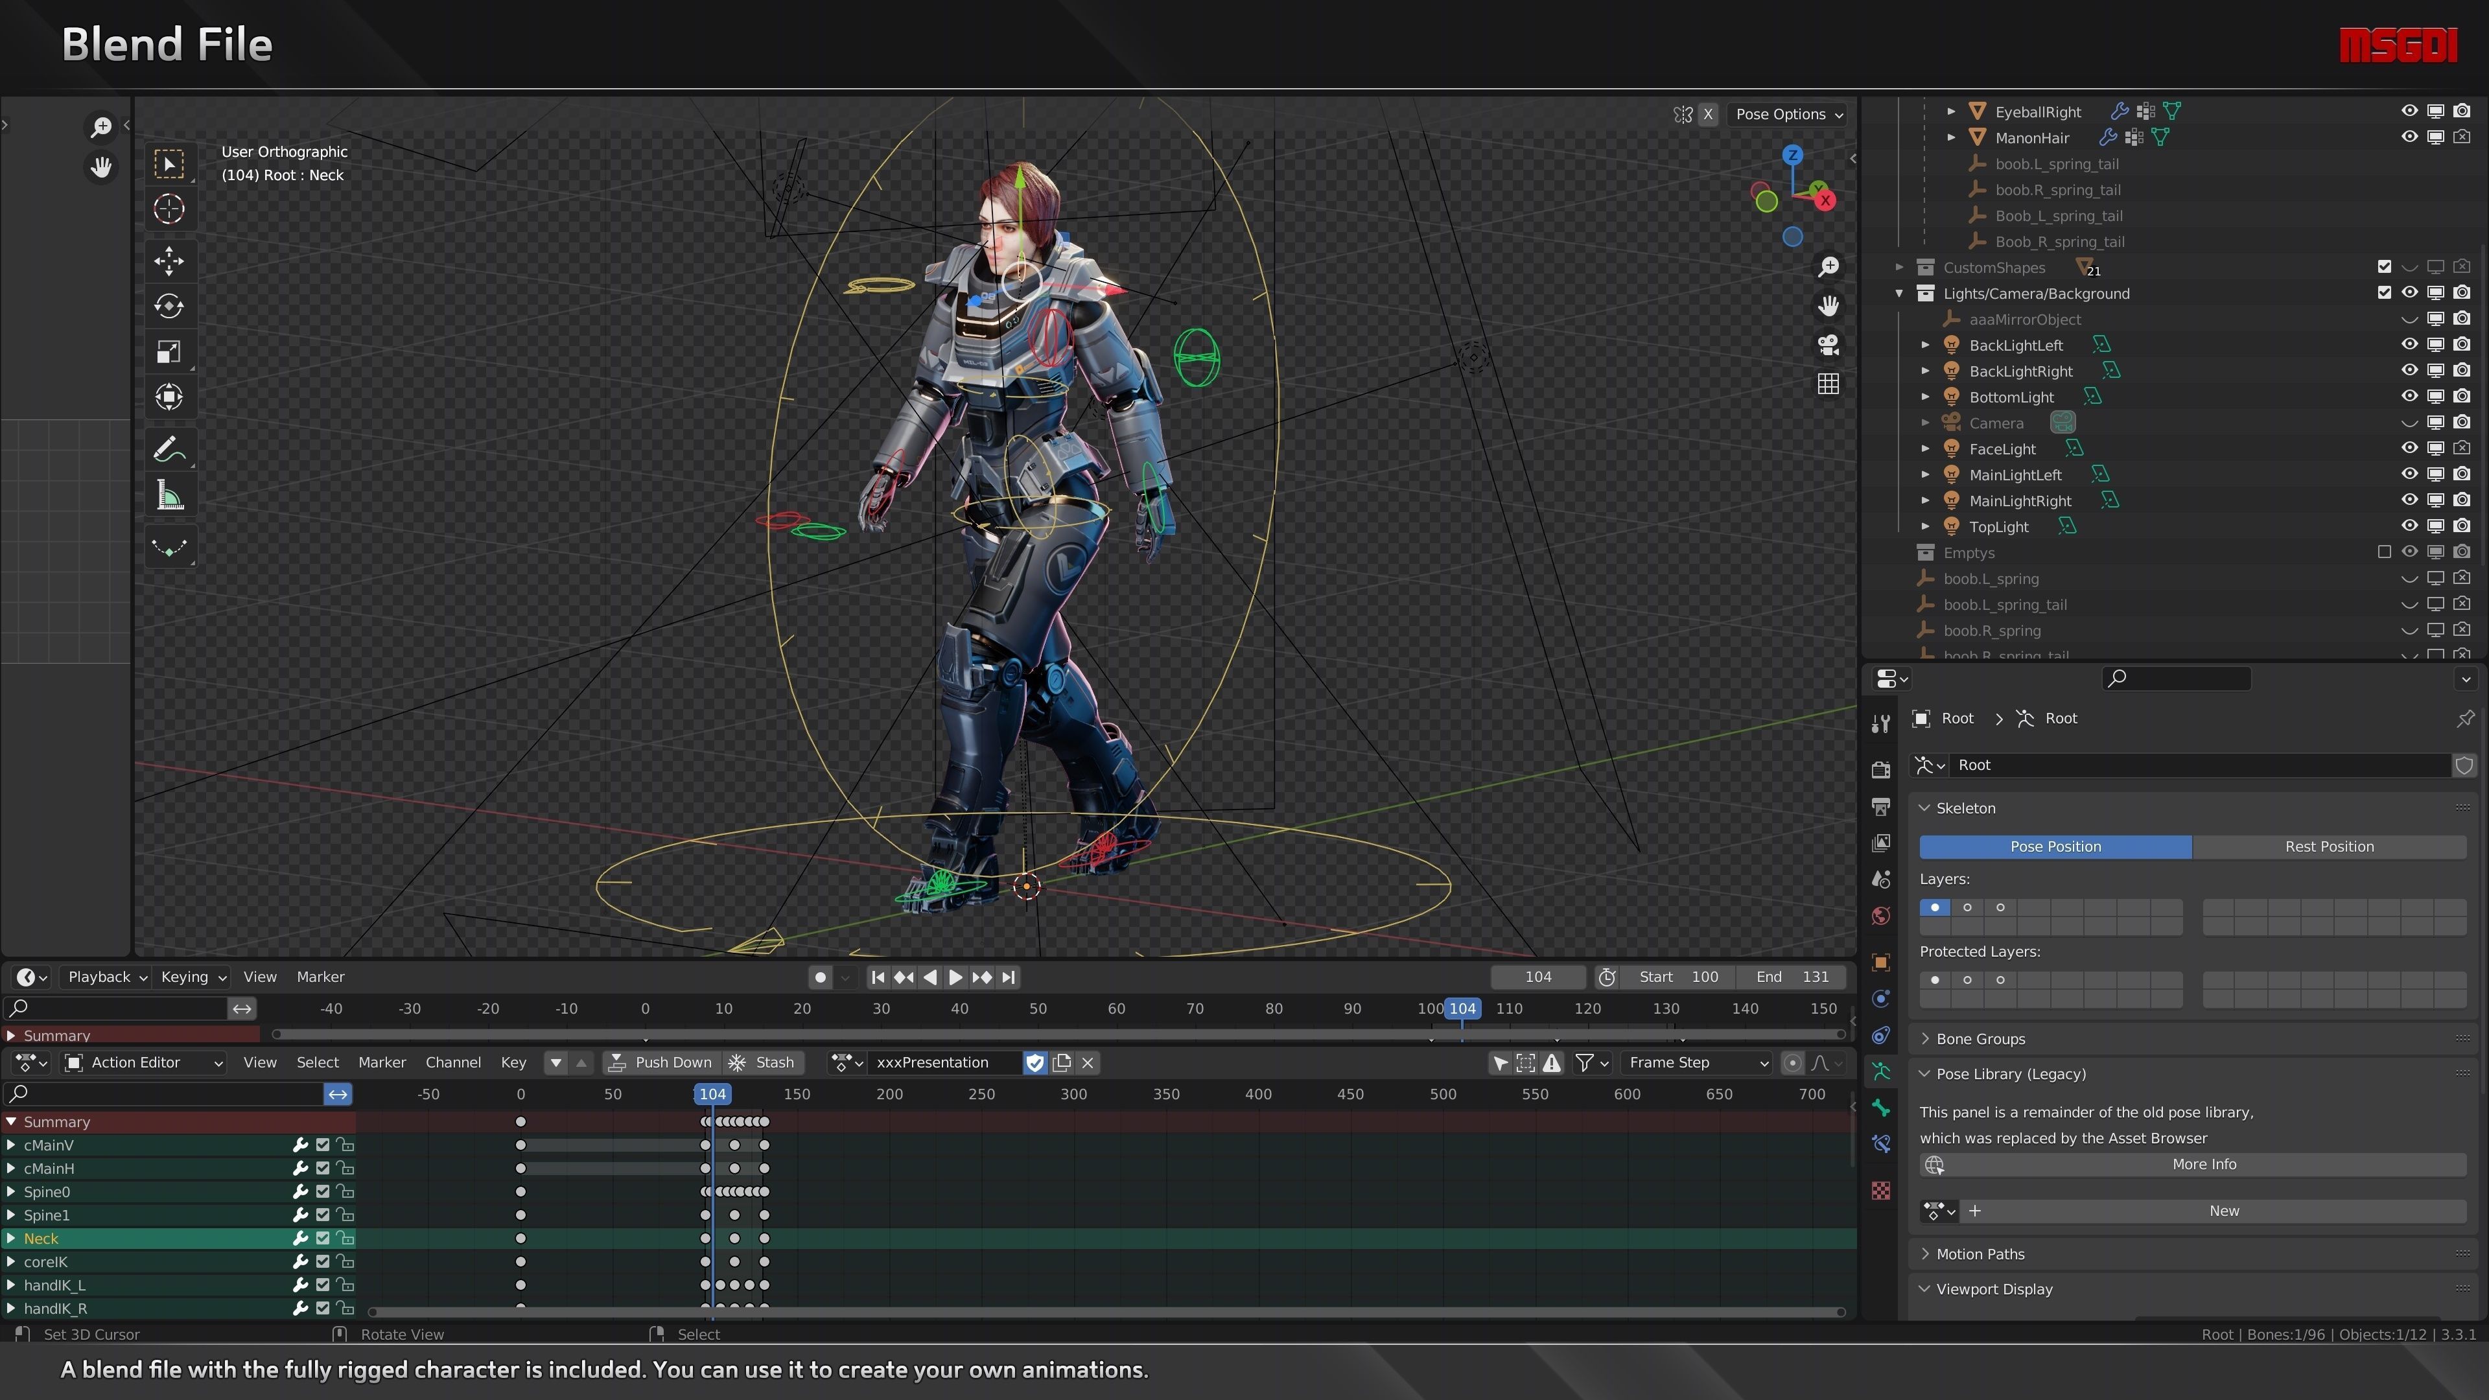
Task: Open the Pose Options dropdown
Action: (1788, 114)
